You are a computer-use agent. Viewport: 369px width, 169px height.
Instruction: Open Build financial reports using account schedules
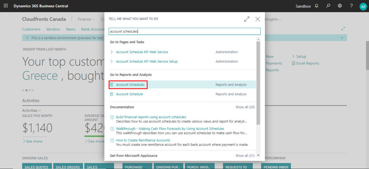(151, 117)
